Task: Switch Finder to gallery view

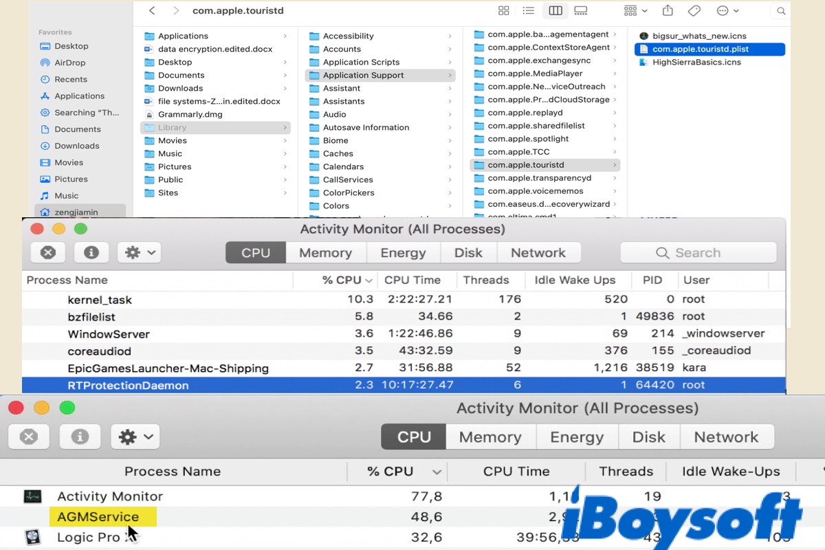Action: [x=581, y=11]
